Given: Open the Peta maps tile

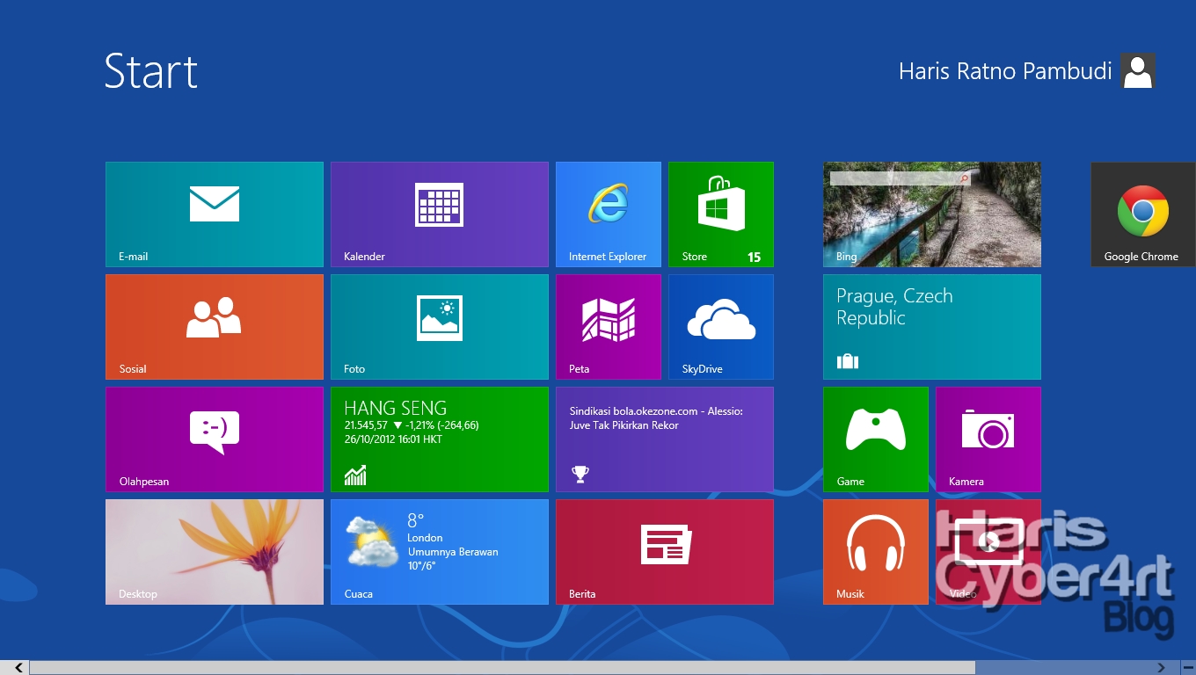Looking at the screenshot, I should (609, 327).
